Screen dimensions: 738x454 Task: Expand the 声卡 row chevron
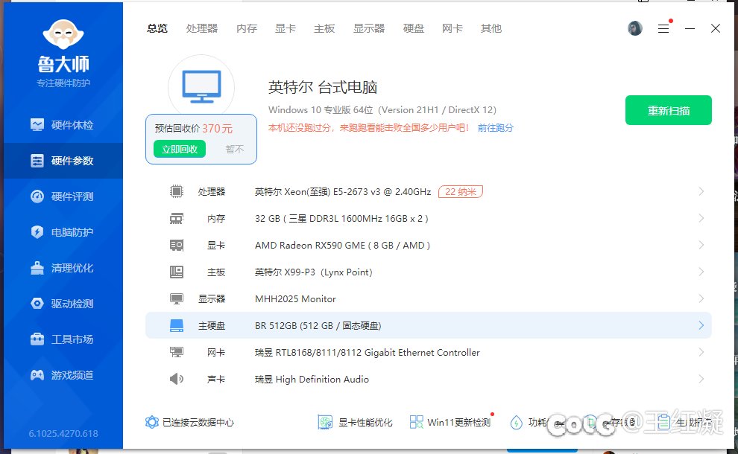(x=701, y=379)
